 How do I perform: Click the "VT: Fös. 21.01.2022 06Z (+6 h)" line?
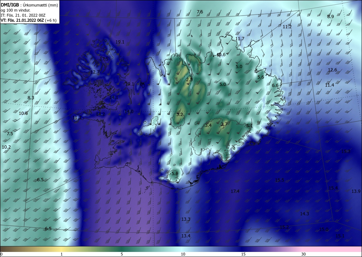(x=28, y=20)
